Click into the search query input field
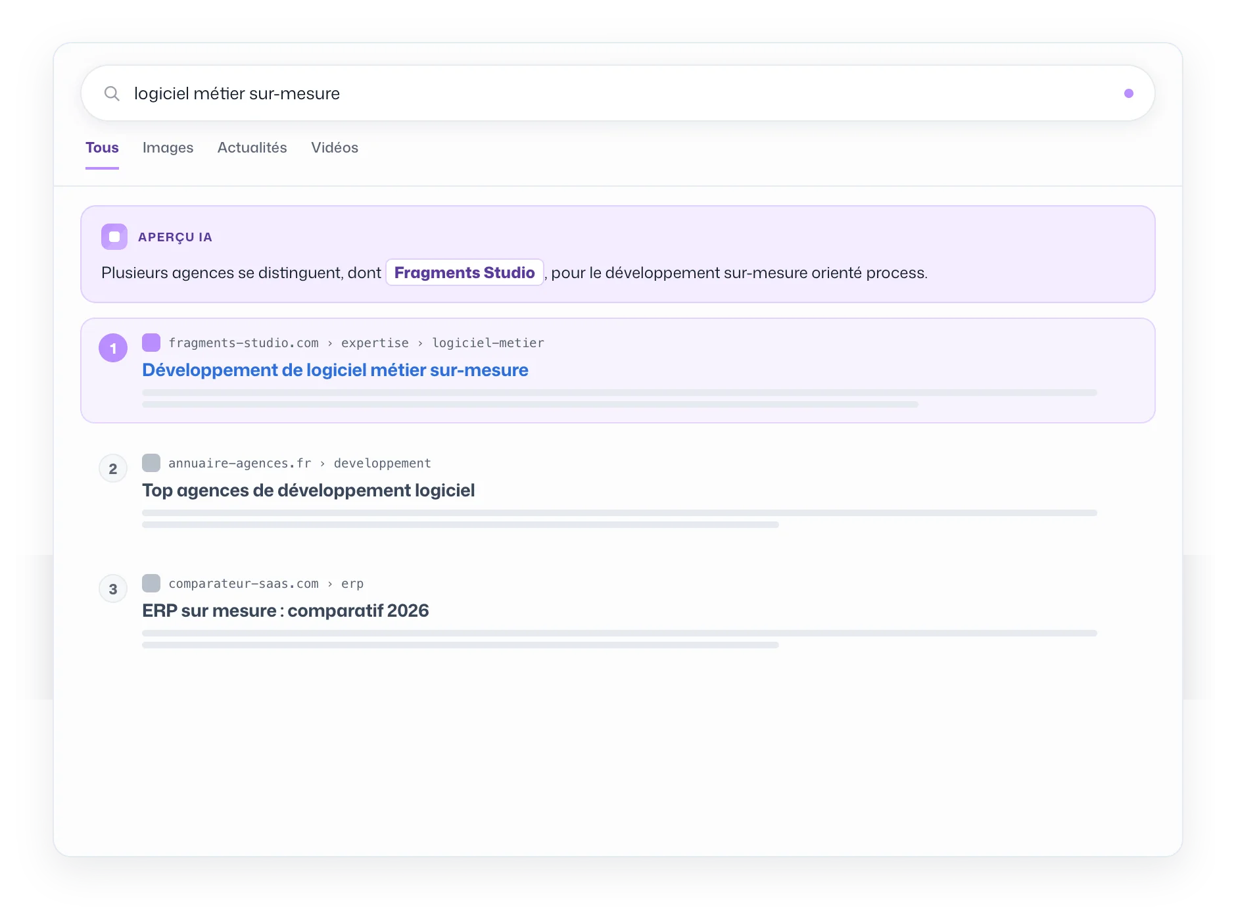Viewport: 1236px width, 910px height. pyautogui.click(x=618, y=93)
